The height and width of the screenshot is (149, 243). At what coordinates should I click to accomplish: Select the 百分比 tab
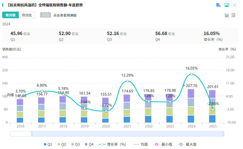coord(27,15)
